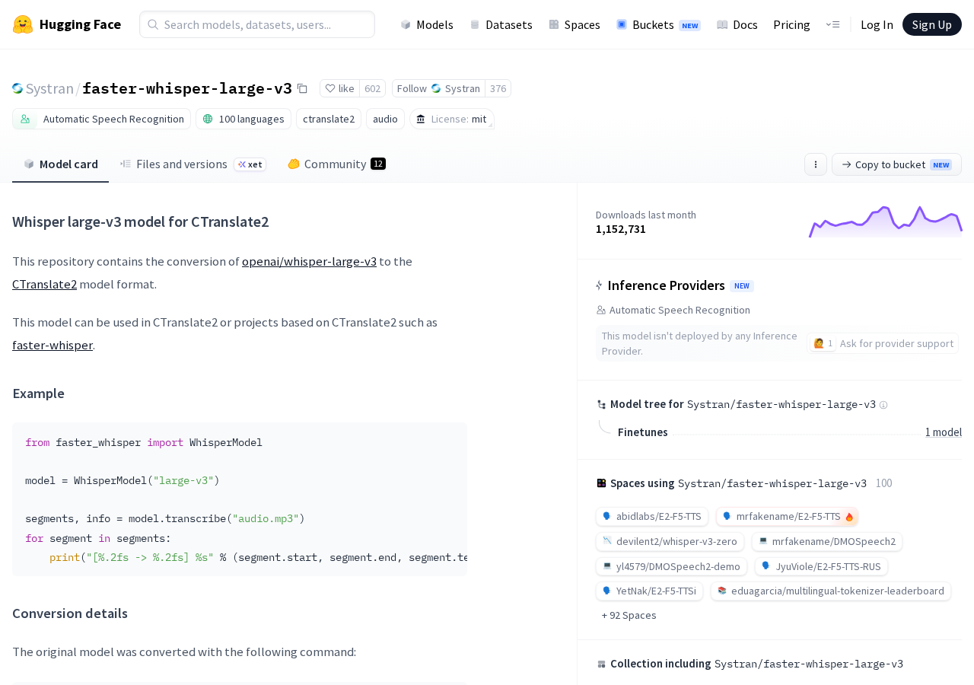Open the mrfakename/DMOSpeech2 space
Screen dimensions: 974x685
click(827, 542)
